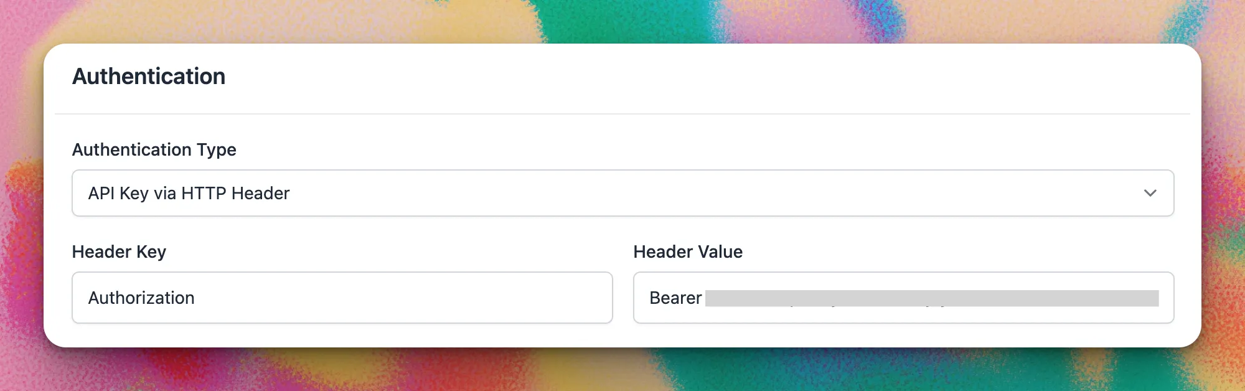Click the colorful background above the panel
1245x391 pixels.
tap(622, 20)
